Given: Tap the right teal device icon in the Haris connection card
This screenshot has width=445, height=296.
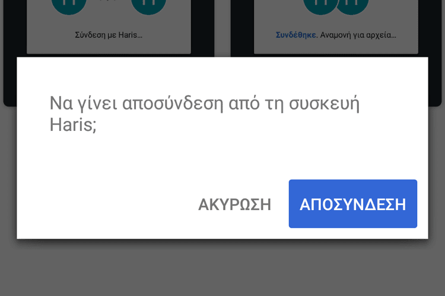Looking at the screenshot, I should pyautogui.click(x=148, y=7).
